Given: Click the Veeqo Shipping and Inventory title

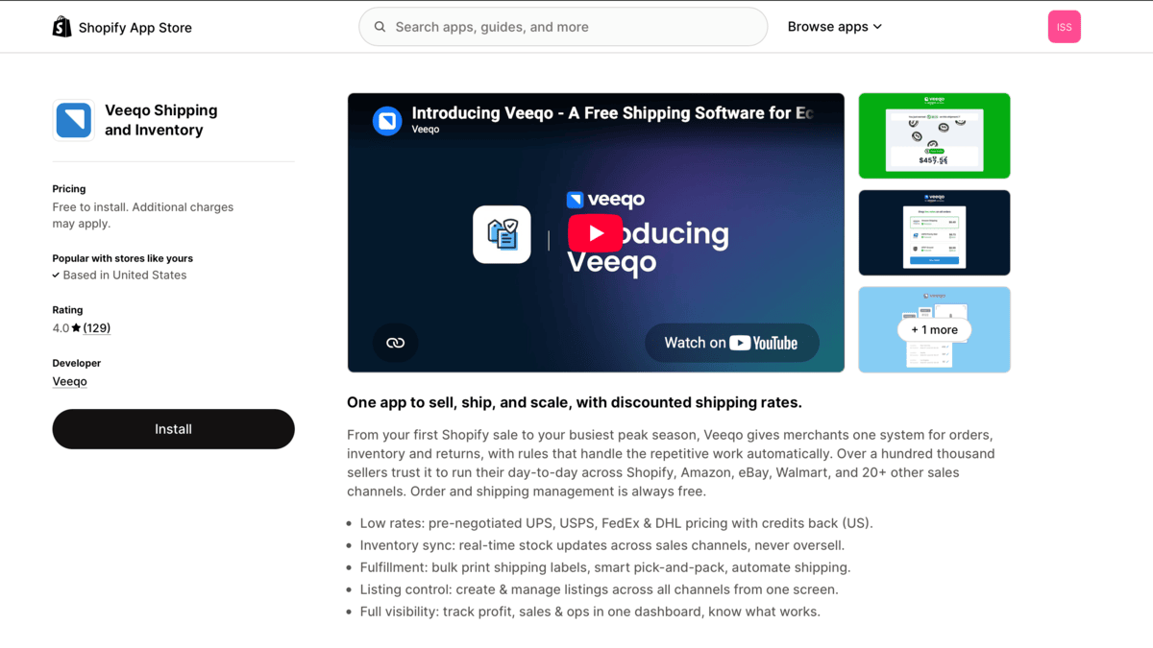Looking at the screenshot, I should [160, 120].
